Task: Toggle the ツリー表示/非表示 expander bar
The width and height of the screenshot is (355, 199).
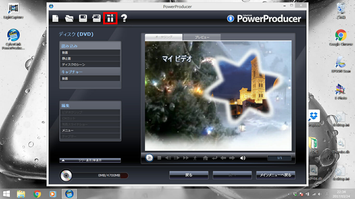Action: (90, 160)
